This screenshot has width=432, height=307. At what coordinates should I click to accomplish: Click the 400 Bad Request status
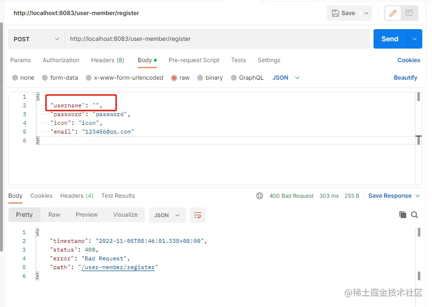pyautogui.click(x=291, y=196)
